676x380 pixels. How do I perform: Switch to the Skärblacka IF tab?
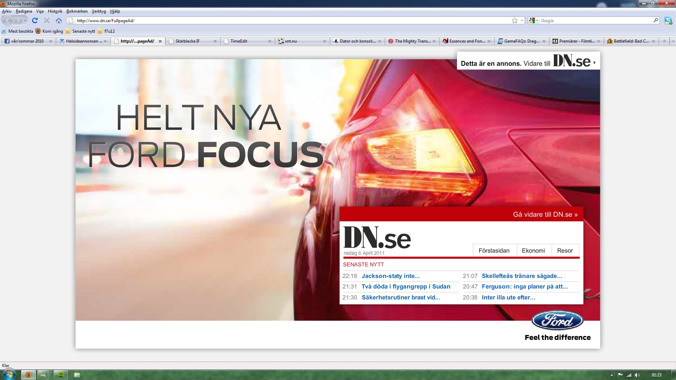193,41
